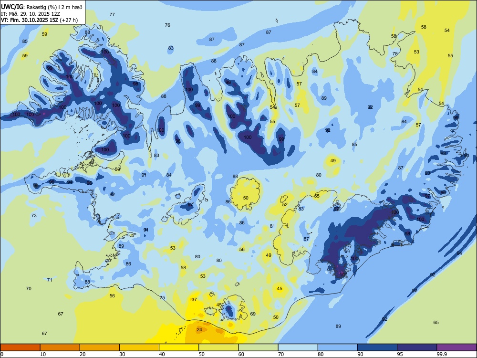The image size is (477, 358).
Task: Pick the medium blue 80–90 legend swatch
Action: point(338,347)
